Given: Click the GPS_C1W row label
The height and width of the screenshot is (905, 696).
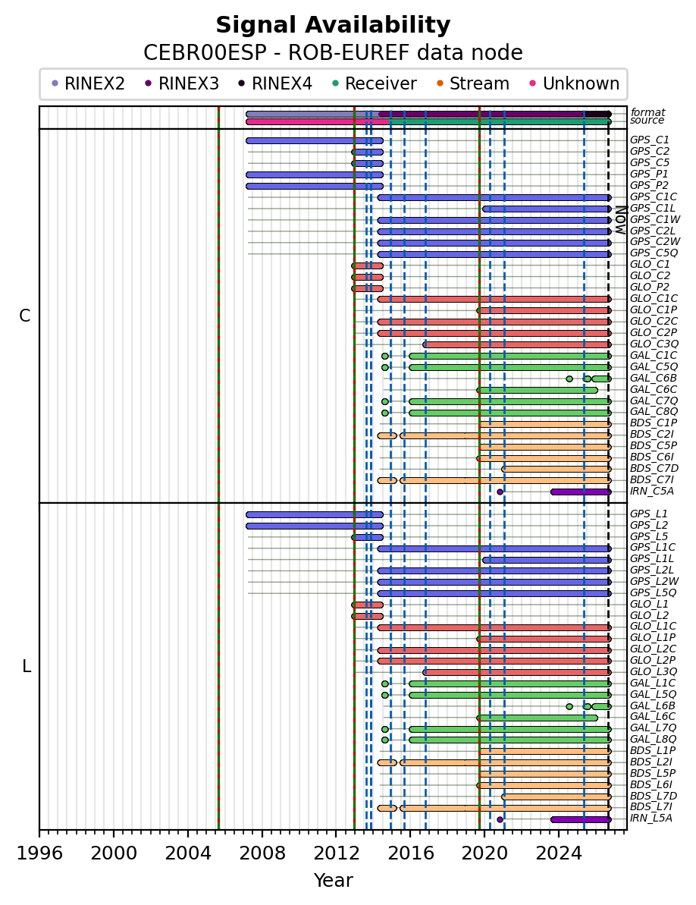Looking at the screenshot, I should click(x=655, y=219).
